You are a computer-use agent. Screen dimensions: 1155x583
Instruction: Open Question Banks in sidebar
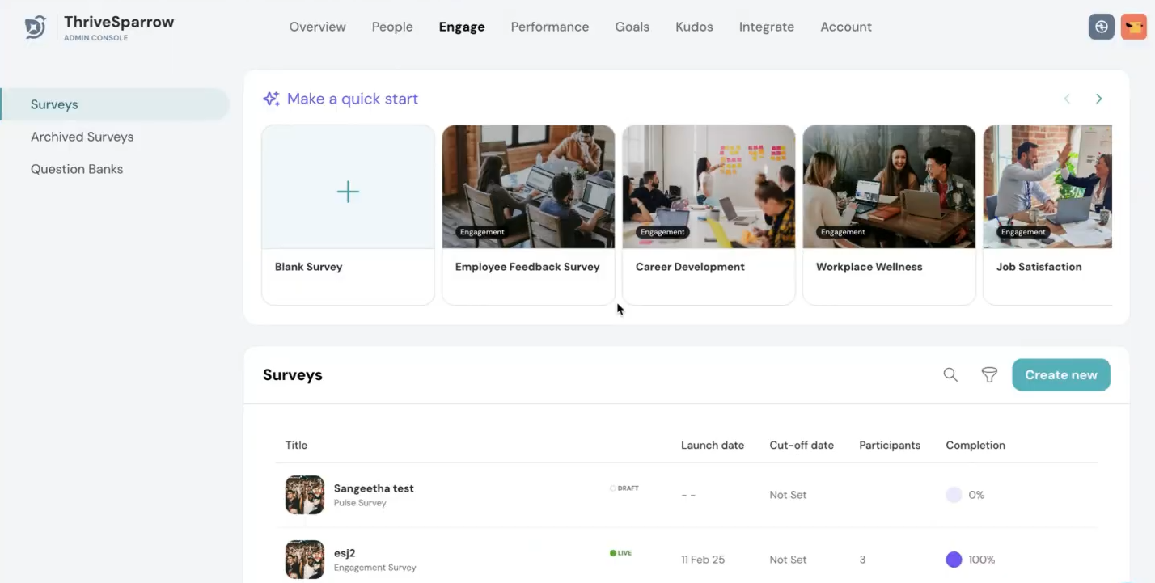click(77, 169)
